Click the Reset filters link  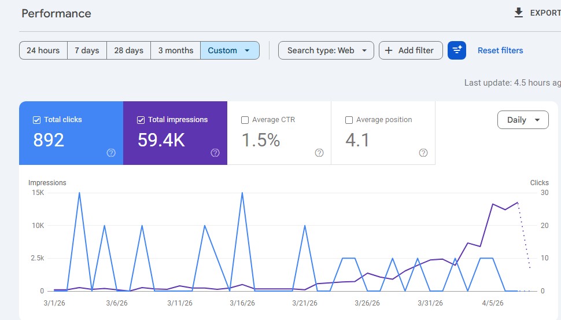tap(500, 50)
